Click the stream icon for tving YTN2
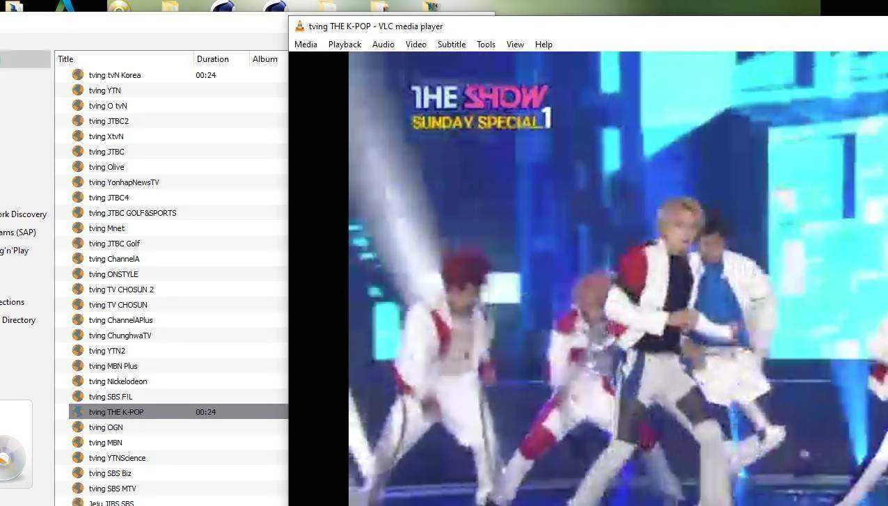The height and width of the screenshot is (506, 888). 78,351
